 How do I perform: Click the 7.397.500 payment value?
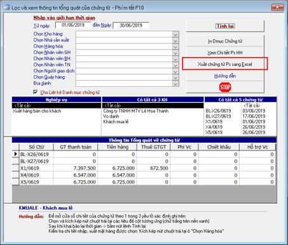pos(76,168)
